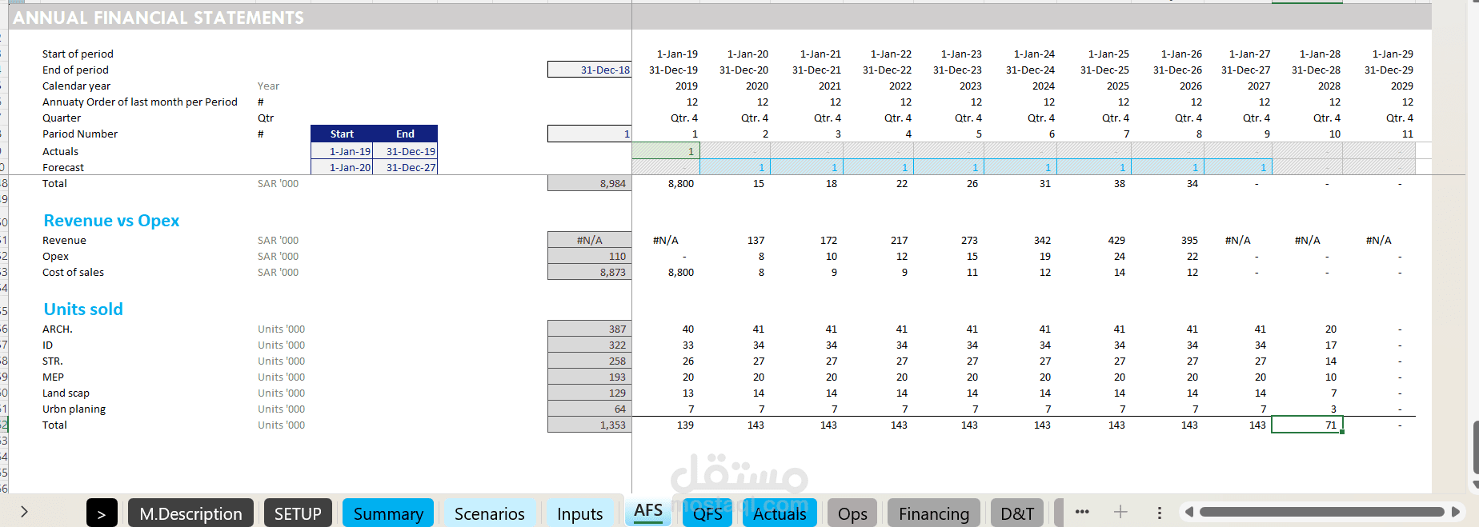Screen dimensions: 1479x527
Task: Select Forecast end date 31-Dec-27 cell
Action: [x=405, y=167]
